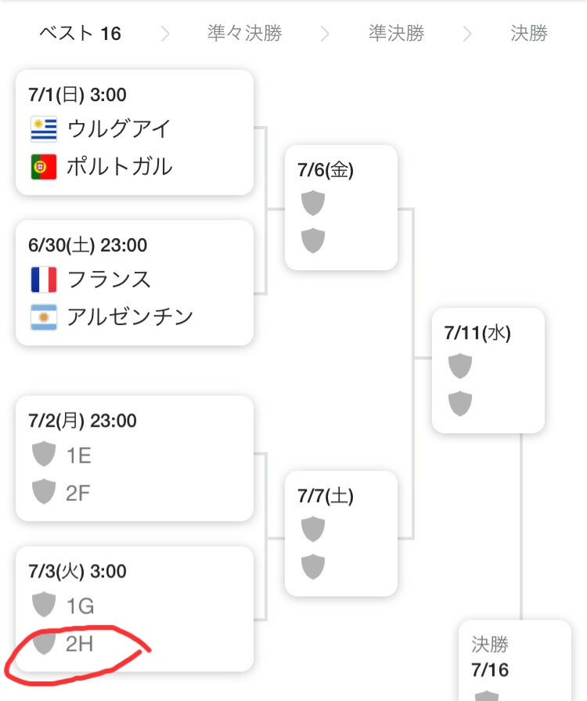Open the 準決勝 tab
Image resolution: width=587 pixels, height=701 pixels.
coord(396,34)
